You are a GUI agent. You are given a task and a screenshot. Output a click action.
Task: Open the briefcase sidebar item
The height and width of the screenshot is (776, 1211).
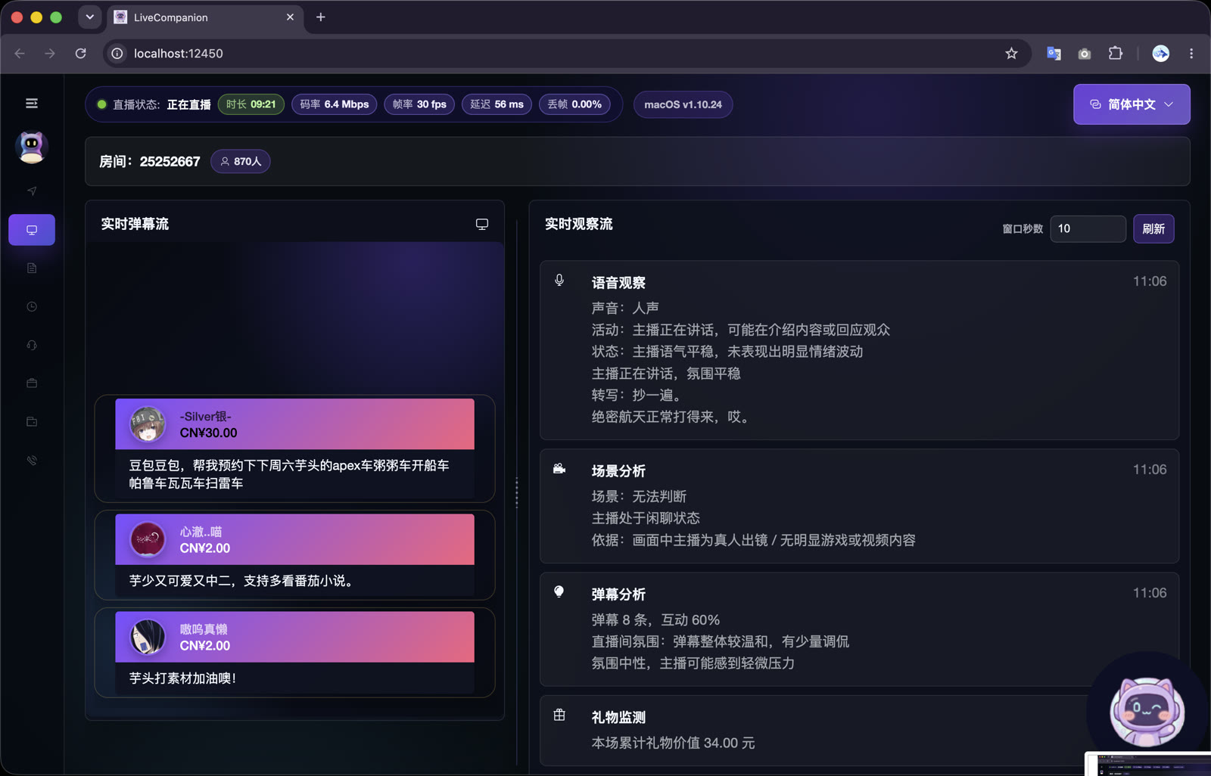(32, 383)
